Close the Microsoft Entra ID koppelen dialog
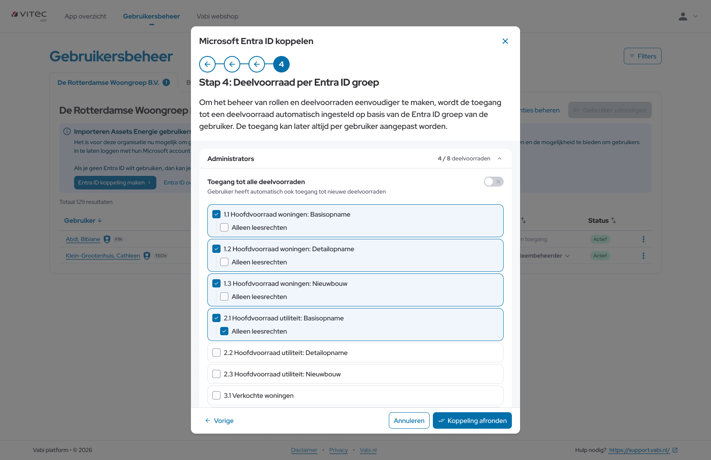 point(505,41)
